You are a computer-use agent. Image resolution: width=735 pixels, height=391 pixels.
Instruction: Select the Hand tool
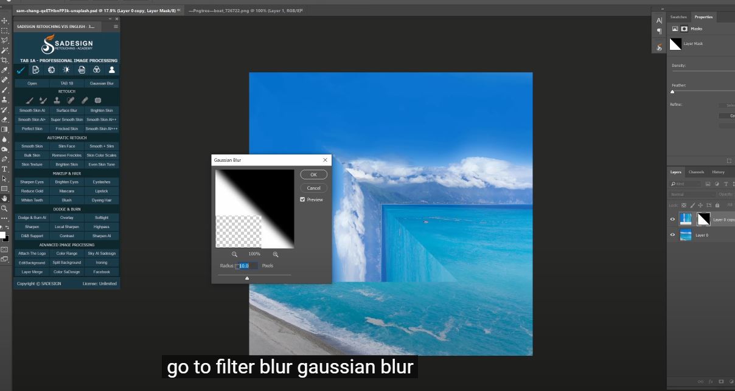(4, 198)
